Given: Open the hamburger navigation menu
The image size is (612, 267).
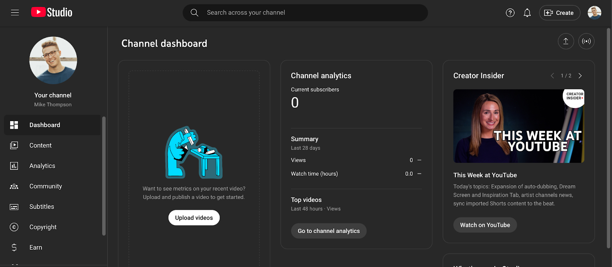Looking at the screenshot, I should [x=15, y=13].
